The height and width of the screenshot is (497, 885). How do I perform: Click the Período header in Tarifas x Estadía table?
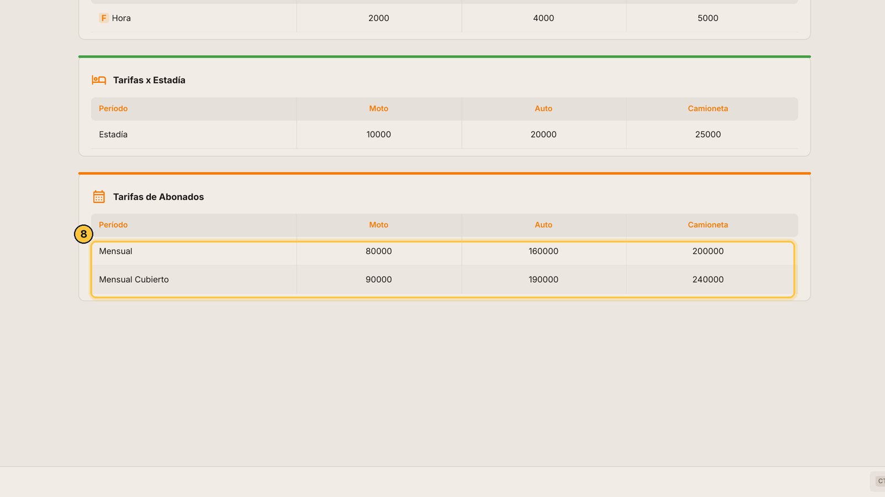pos(113,109)
